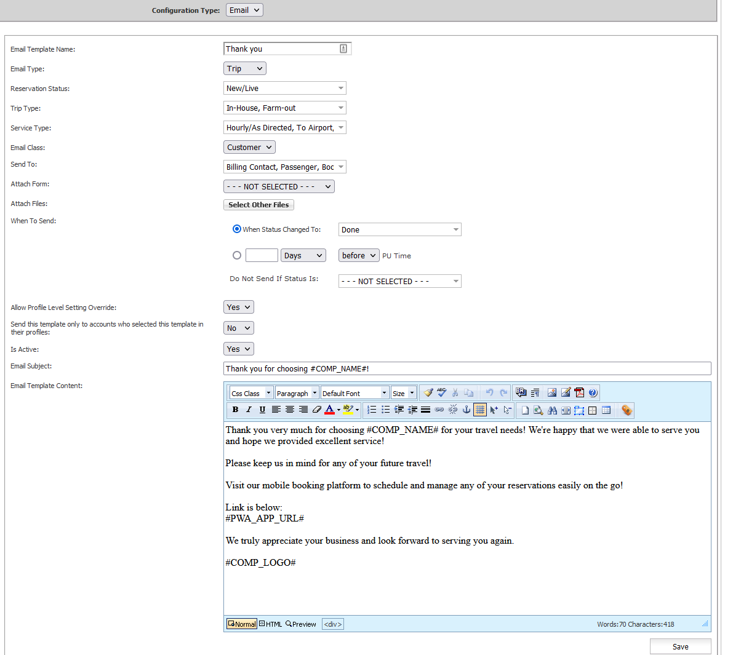Click the Select Other Files button

258,205
